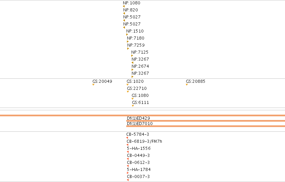
Task: Open the 5-HA-1784 feature name
Action: tap(139, 170)
